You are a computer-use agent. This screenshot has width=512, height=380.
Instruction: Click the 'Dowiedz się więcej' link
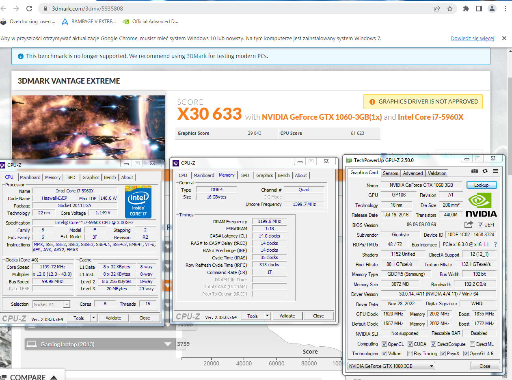(472, 39)
